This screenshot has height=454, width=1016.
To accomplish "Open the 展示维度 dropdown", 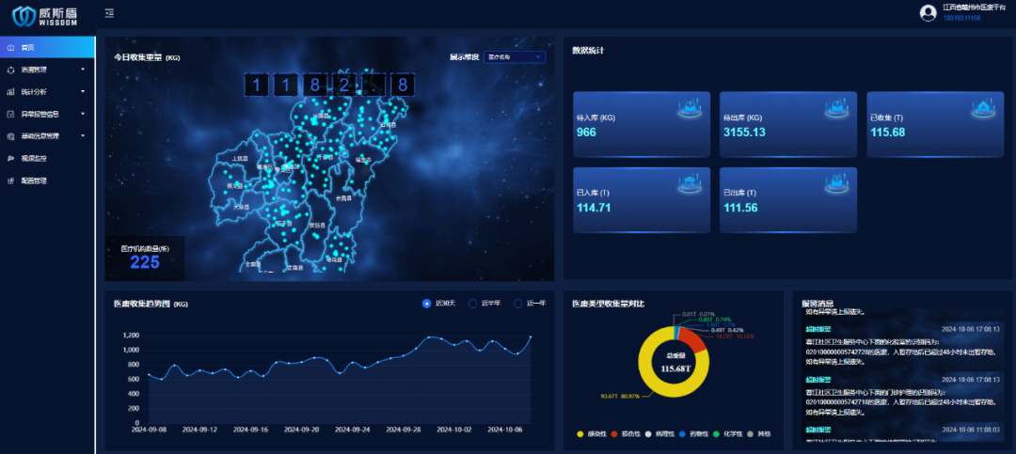I will [515, 57].
